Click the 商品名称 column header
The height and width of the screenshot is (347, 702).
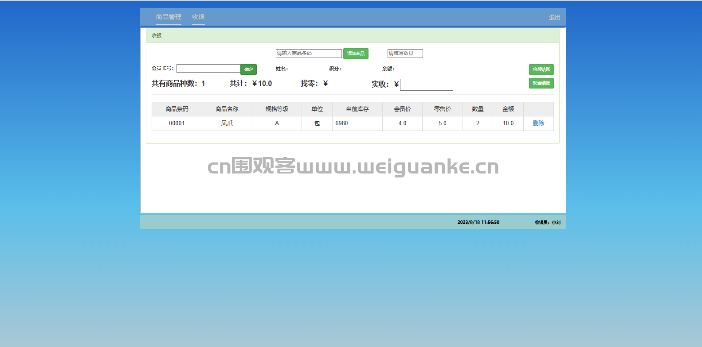coord(227,109)
